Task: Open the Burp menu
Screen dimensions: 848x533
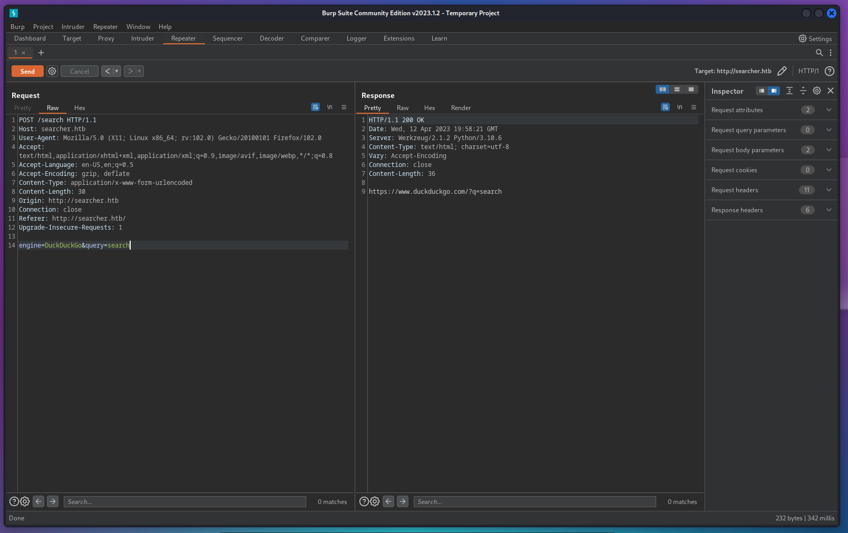Action: 17,27
